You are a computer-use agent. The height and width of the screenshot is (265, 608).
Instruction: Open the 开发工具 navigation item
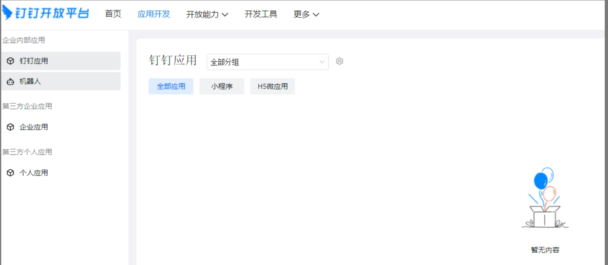coord(261,14)
